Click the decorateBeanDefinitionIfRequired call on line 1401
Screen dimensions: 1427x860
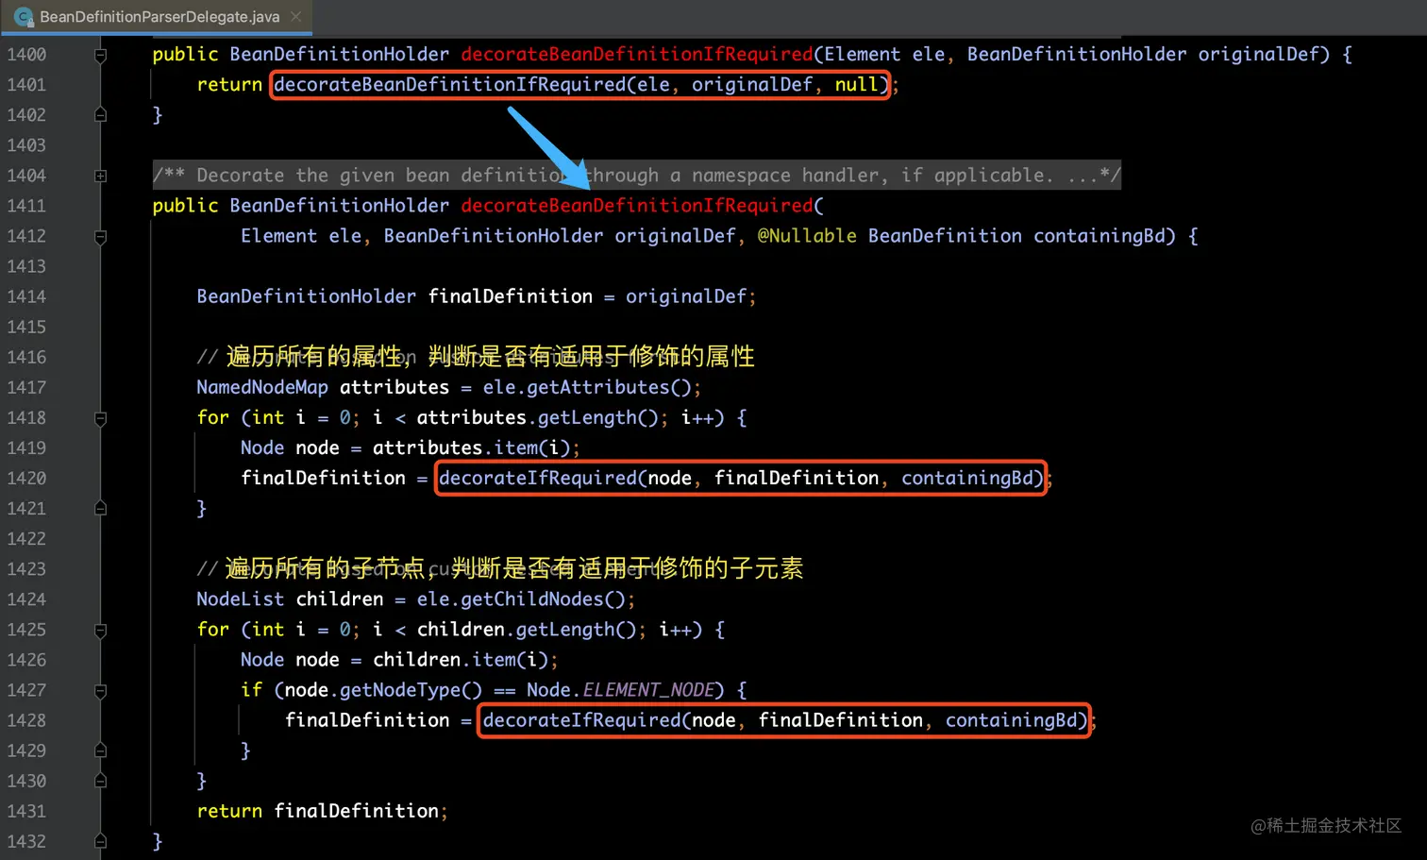pos(581,85)
